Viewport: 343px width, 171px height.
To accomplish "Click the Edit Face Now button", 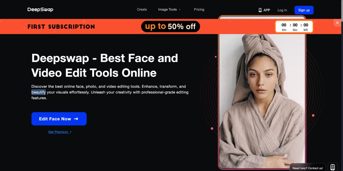I will tap(59, 119).
